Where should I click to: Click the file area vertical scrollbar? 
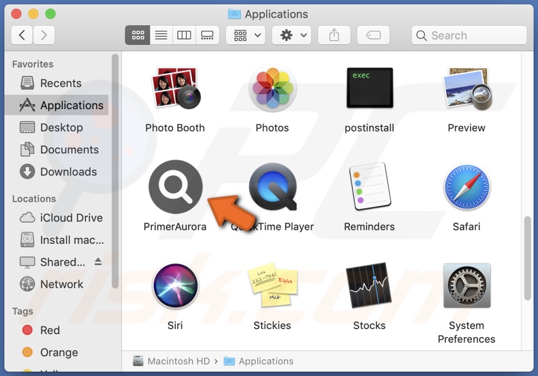coord(528,258)
